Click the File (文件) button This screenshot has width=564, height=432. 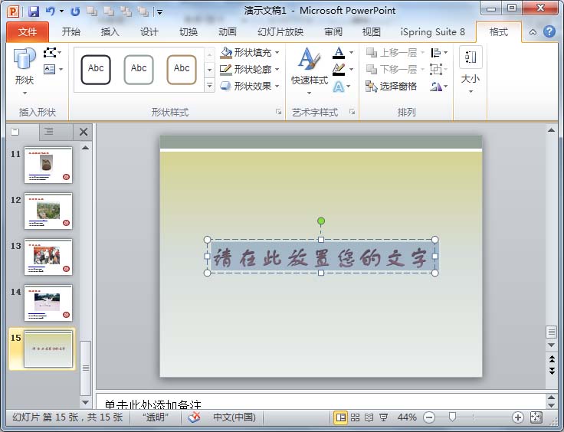coord(27,32)
